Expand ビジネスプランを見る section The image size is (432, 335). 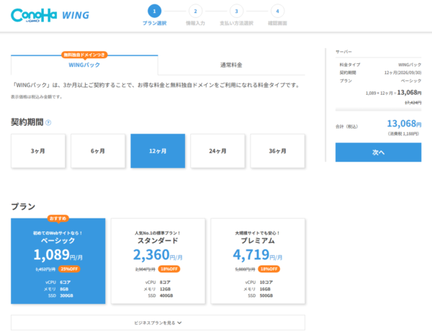[158, 323]
